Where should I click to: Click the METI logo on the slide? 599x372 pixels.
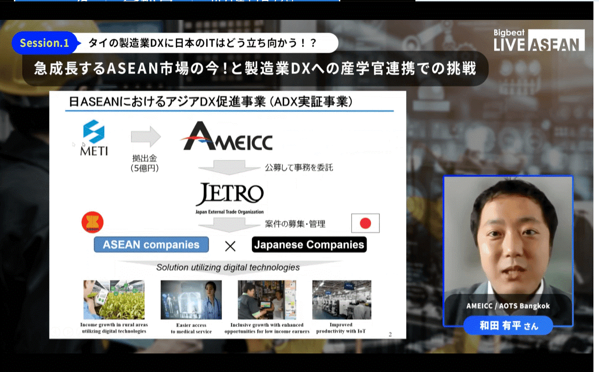pyautogui.click(x=94, y=138)
